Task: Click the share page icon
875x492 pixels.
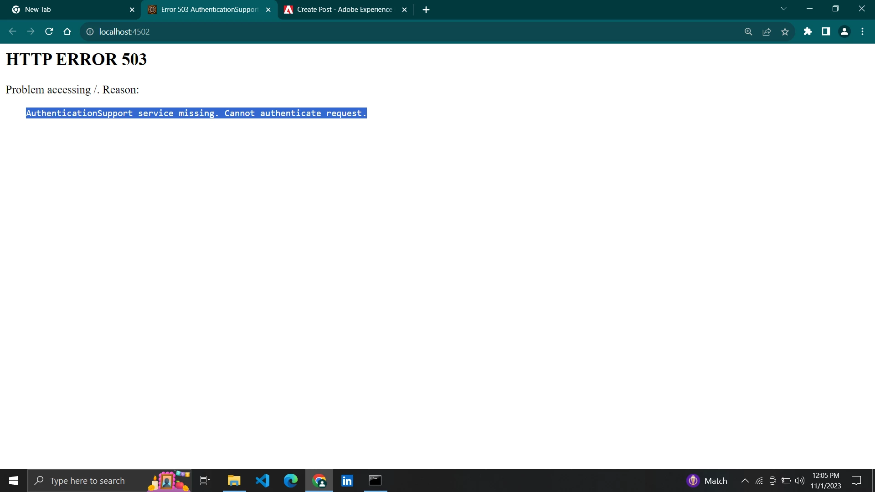Action: point(767,31)
